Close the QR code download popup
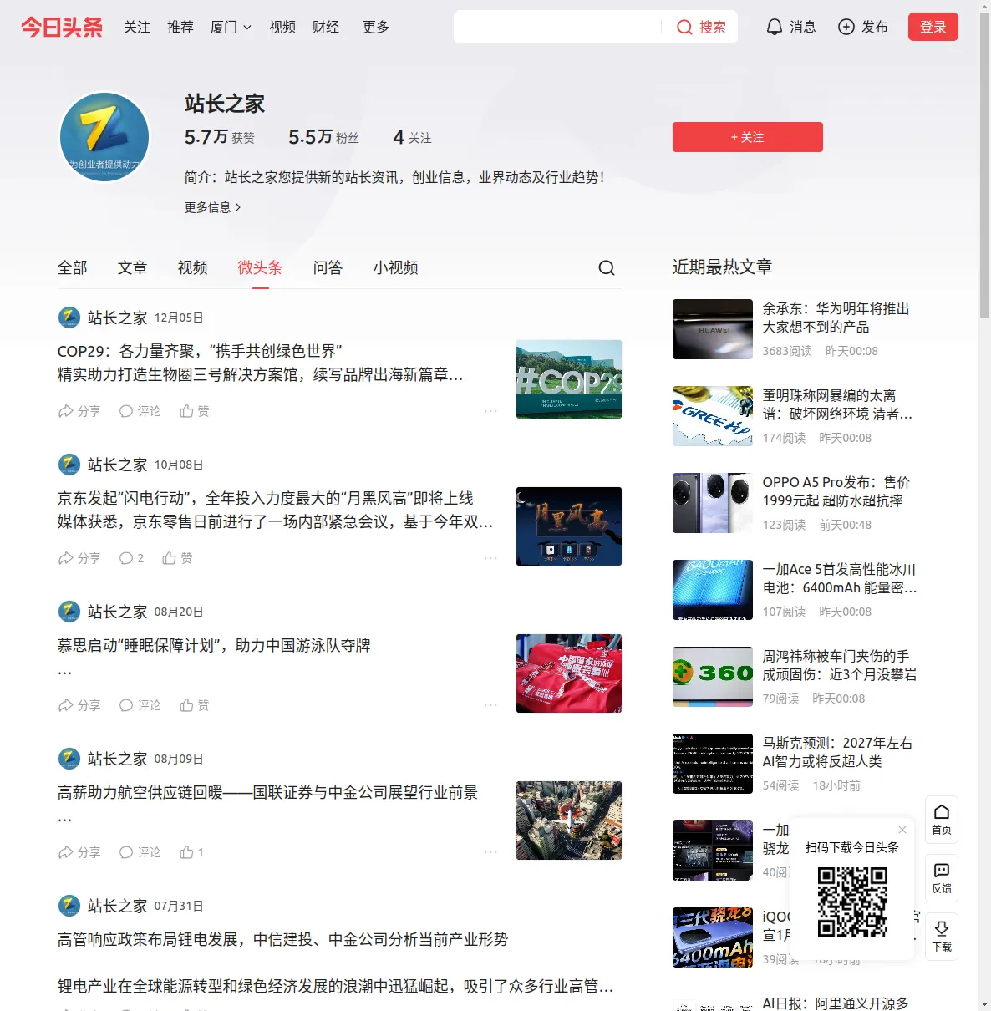 coord(902,830)
